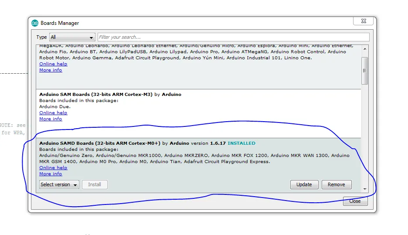Screen dimensions: 408x235
Task: Click the version 1.6.17 text
Action: (x=208, y=143)
